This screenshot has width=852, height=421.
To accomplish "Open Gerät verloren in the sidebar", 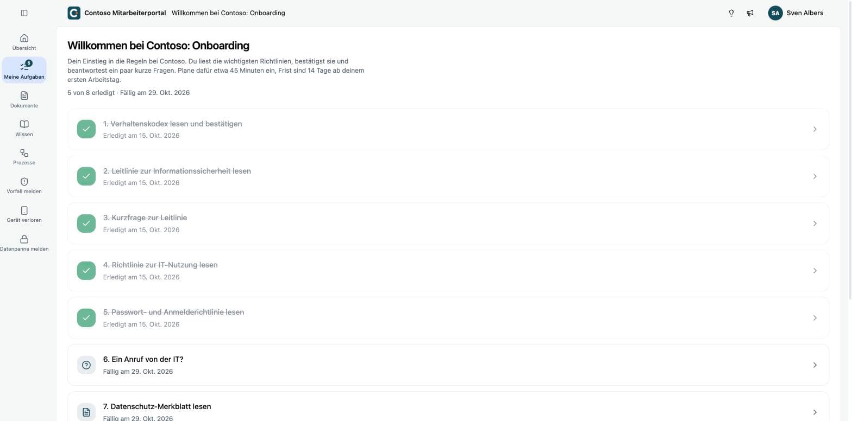I will click(x=24, y=214).
